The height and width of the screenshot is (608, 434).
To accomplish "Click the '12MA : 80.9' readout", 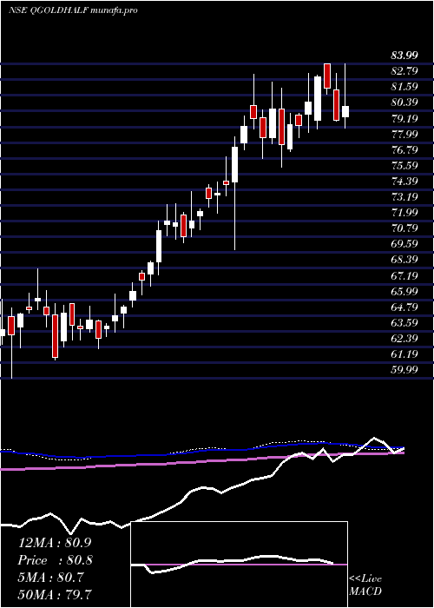I will click(x=55, y=543).
